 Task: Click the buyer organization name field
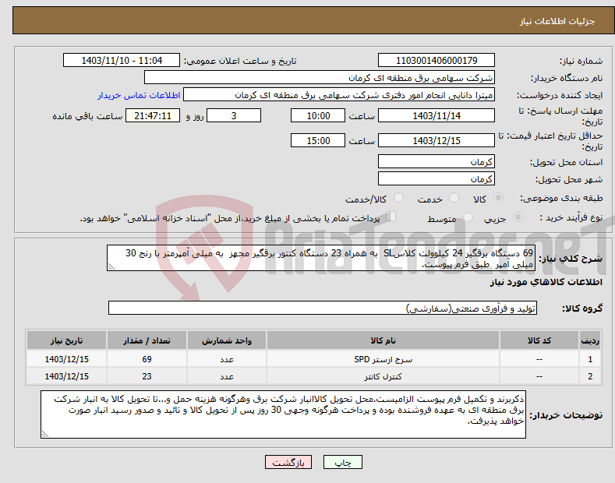pos(320,78)
